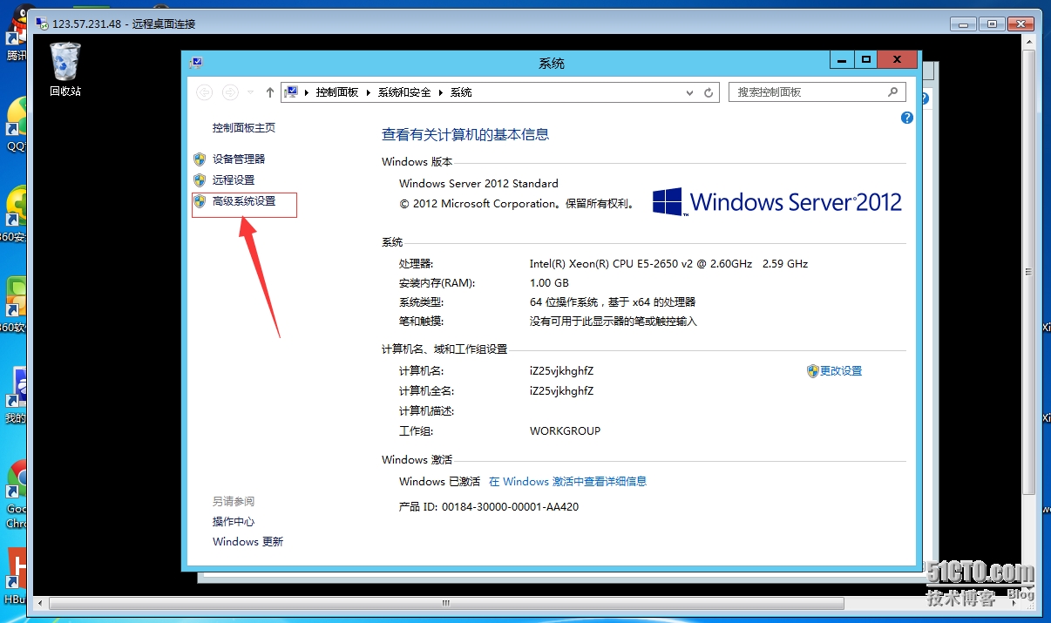Screen dimensions: 1051x623
Task: Expand the address bar history dropdown
Action: 689,92
